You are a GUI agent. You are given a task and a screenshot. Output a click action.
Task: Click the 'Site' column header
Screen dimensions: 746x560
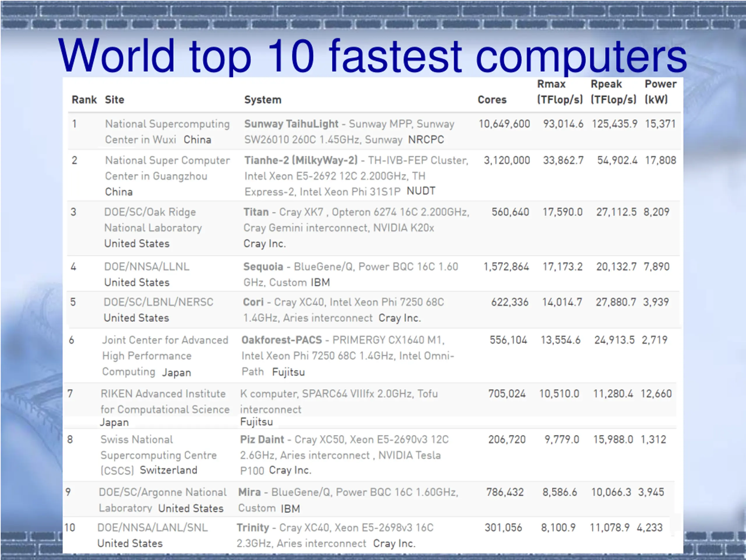pos(115,100)
